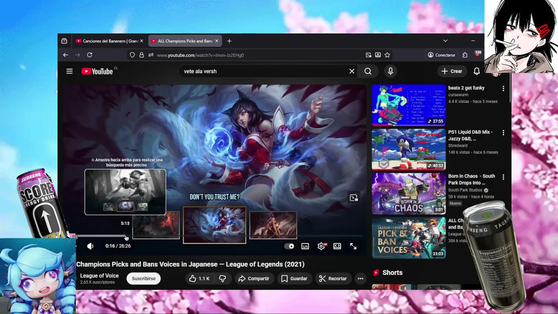Image resolution: width=558 pixels, height=314 pixels.
Task: Open a new browser tab
Action: (229, 41)
